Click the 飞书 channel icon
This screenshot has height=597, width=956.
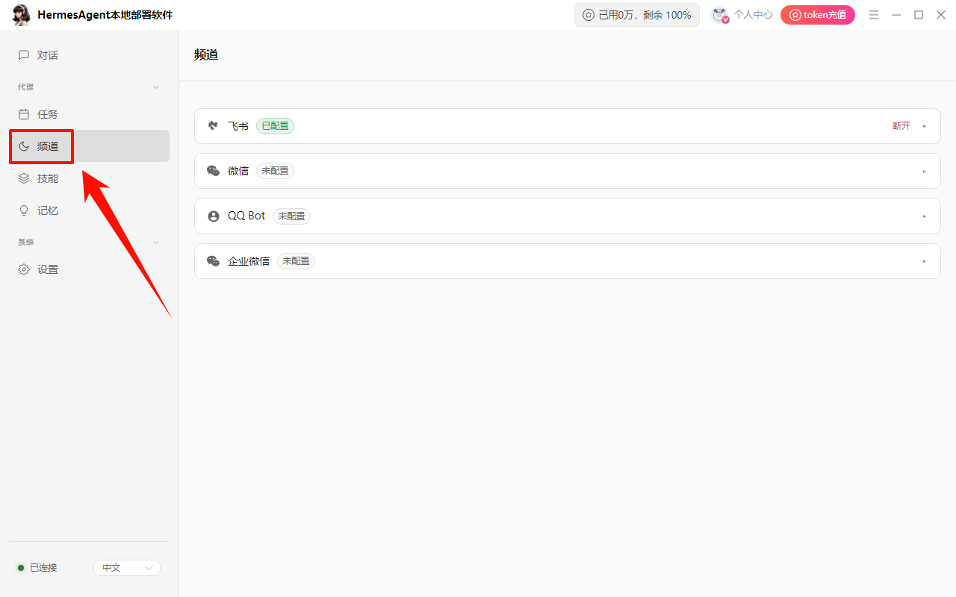pos(214,126)
